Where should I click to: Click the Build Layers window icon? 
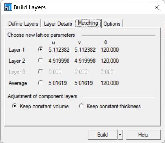pos(8,7)
